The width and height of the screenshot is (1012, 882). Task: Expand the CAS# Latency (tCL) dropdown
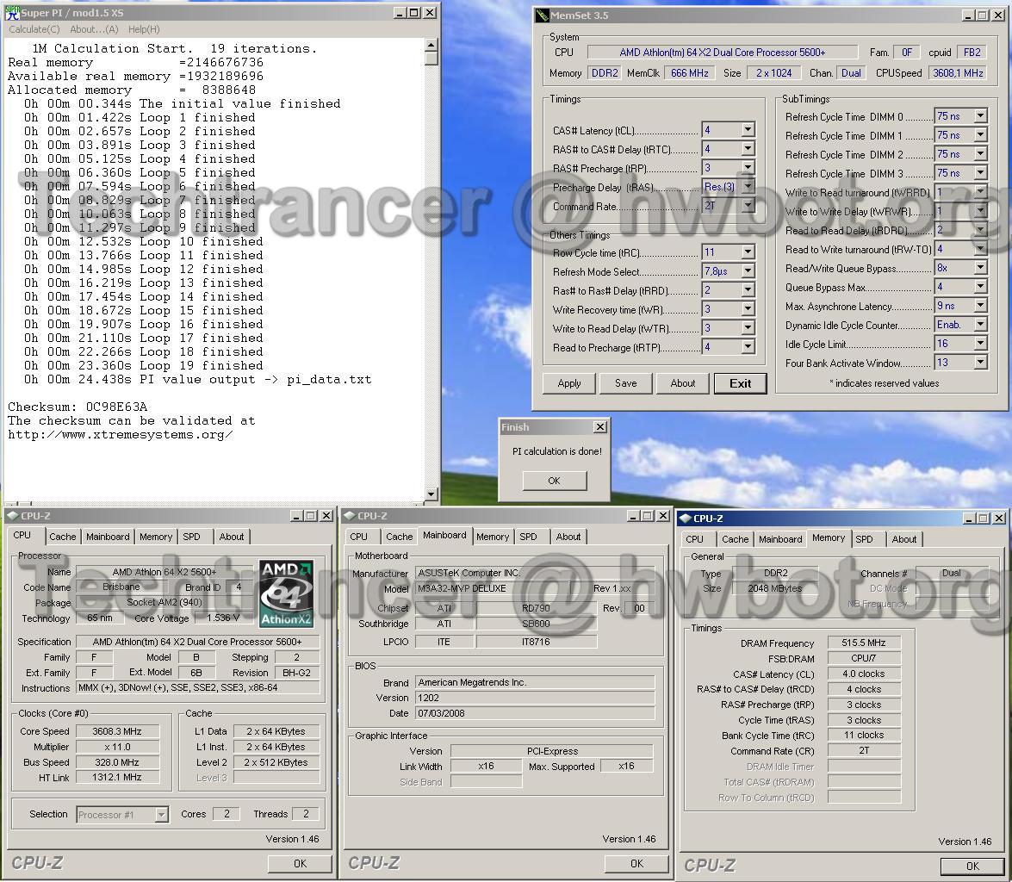tap(748, 130)
